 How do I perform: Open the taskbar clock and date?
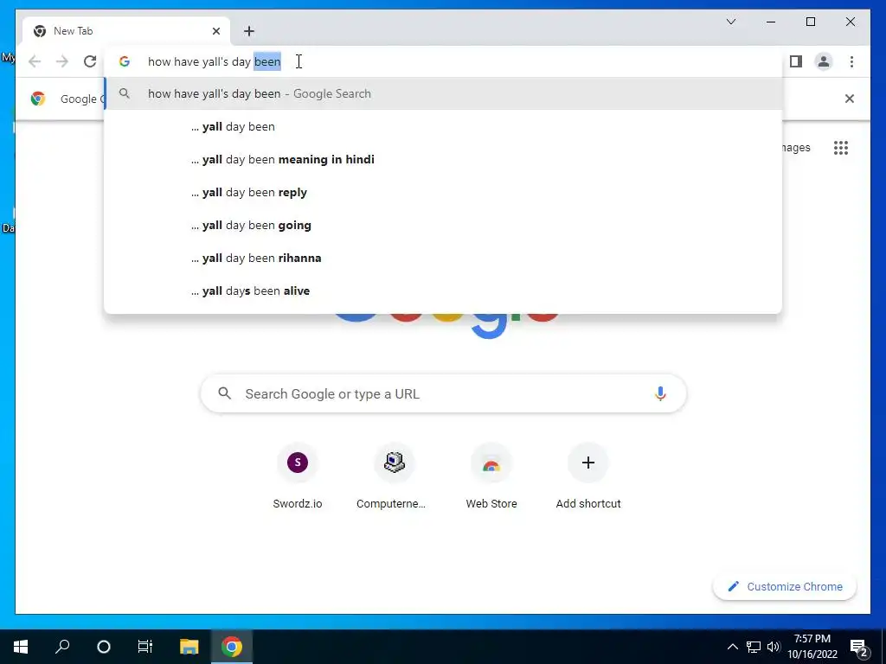pos(812,647)
